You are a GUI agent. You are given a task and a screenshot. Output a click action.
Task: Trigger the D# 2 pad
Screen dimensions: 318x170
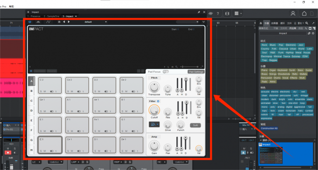click(131, 85)
